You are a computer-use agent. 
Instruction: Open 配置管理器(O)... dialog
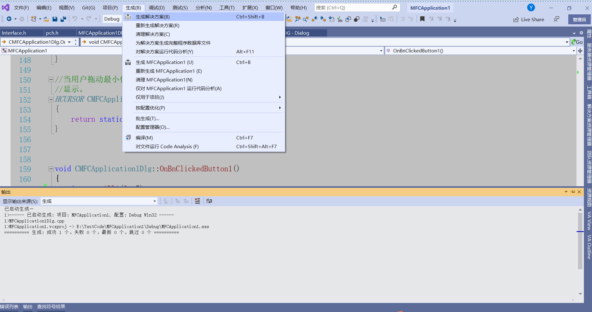pyautogui.click(x=203, y=127)
